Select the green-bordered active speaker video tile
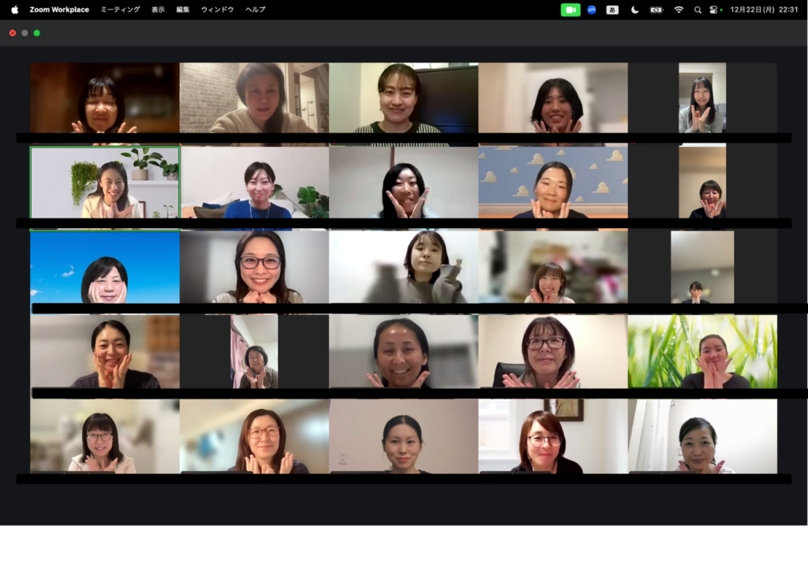 click(105, 182)
